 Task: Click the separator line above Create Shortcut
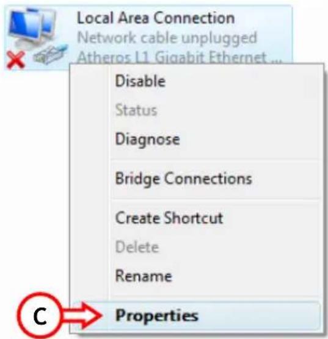[216, 199]
